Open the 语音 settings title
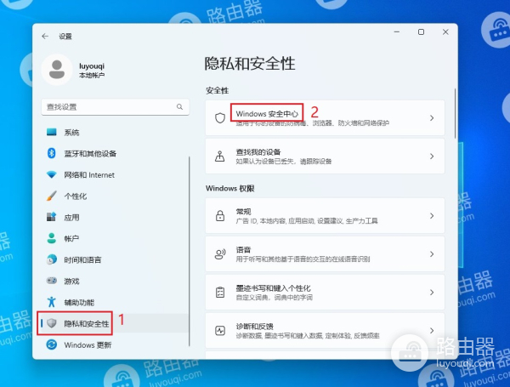510x387 pixels. pyautogui.click(x=243, y=250)
